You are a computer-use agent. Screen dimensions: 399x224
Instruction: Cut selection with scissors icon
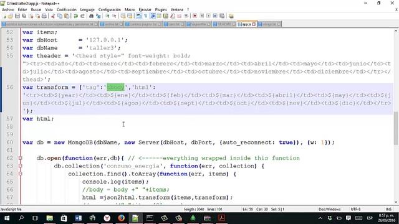coord(53,16)
